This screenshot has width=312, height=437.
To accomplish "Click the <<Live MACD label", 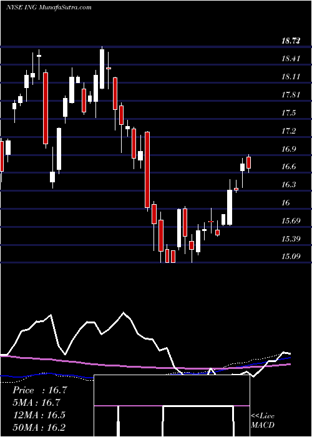I will 263,421.
